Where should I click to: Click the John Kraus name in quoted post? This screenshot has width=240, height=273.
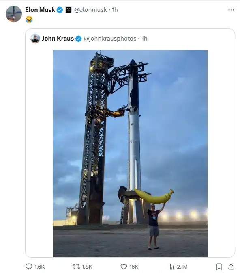click(x=58, y=39)
